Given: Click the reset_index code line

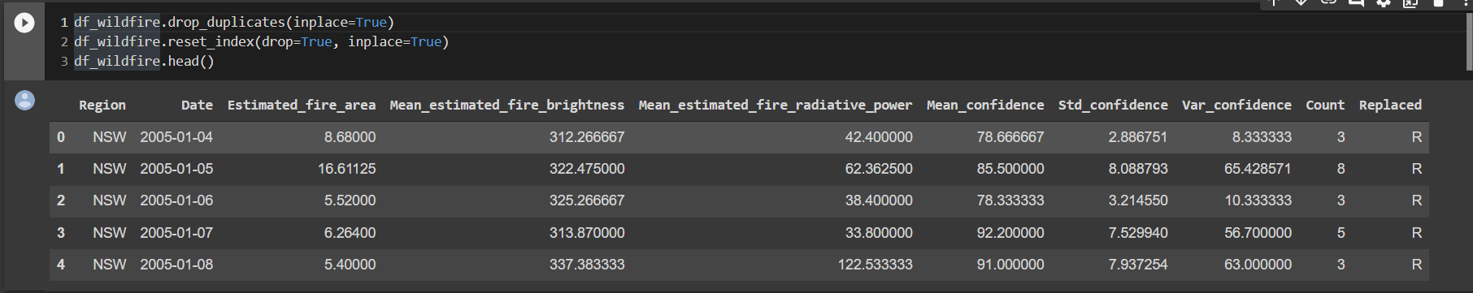Looking at the screenshot, I should point(261,41).
